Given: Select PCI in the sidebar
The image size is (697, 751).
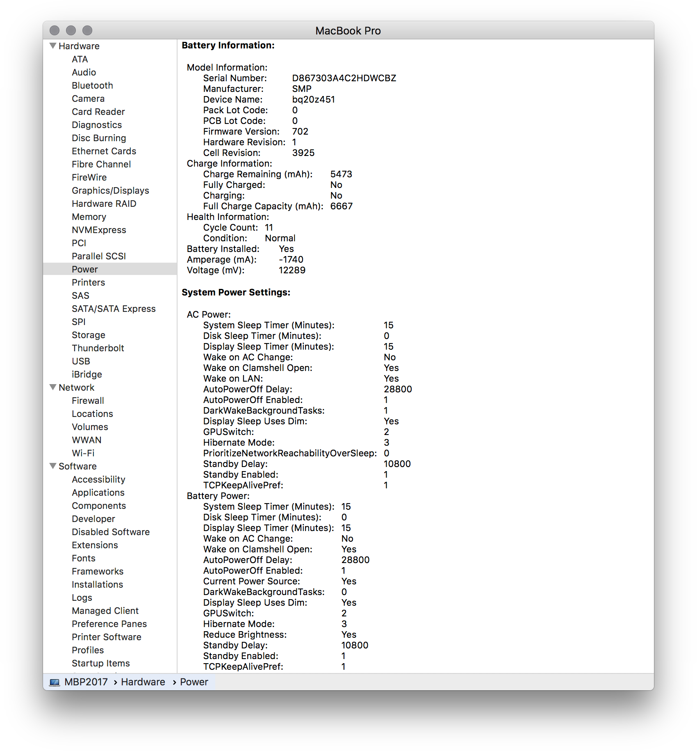Looking at the screenshot, I should click(x=79, y=243).
